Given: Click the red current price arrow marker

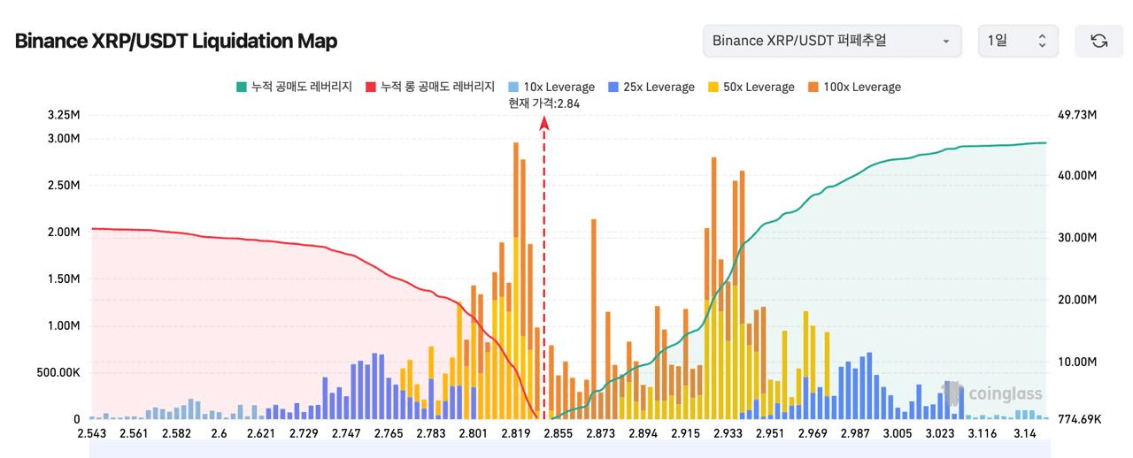Looking at the screenshot, I should pos(544,126).
